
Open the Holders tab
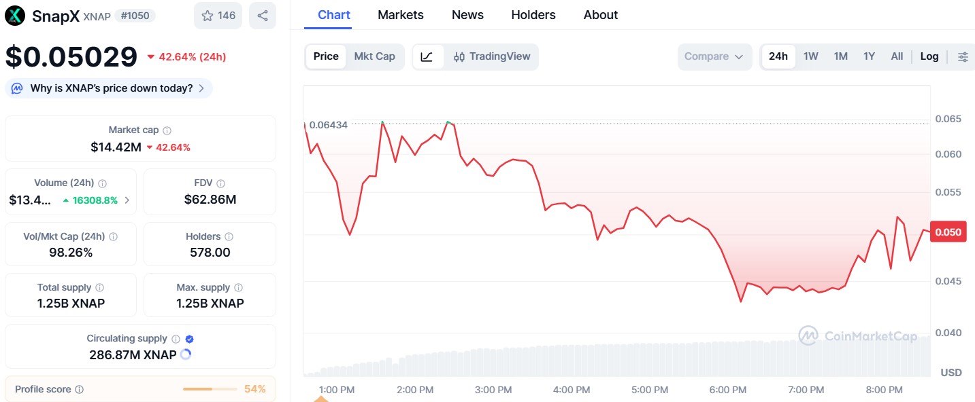533,15
